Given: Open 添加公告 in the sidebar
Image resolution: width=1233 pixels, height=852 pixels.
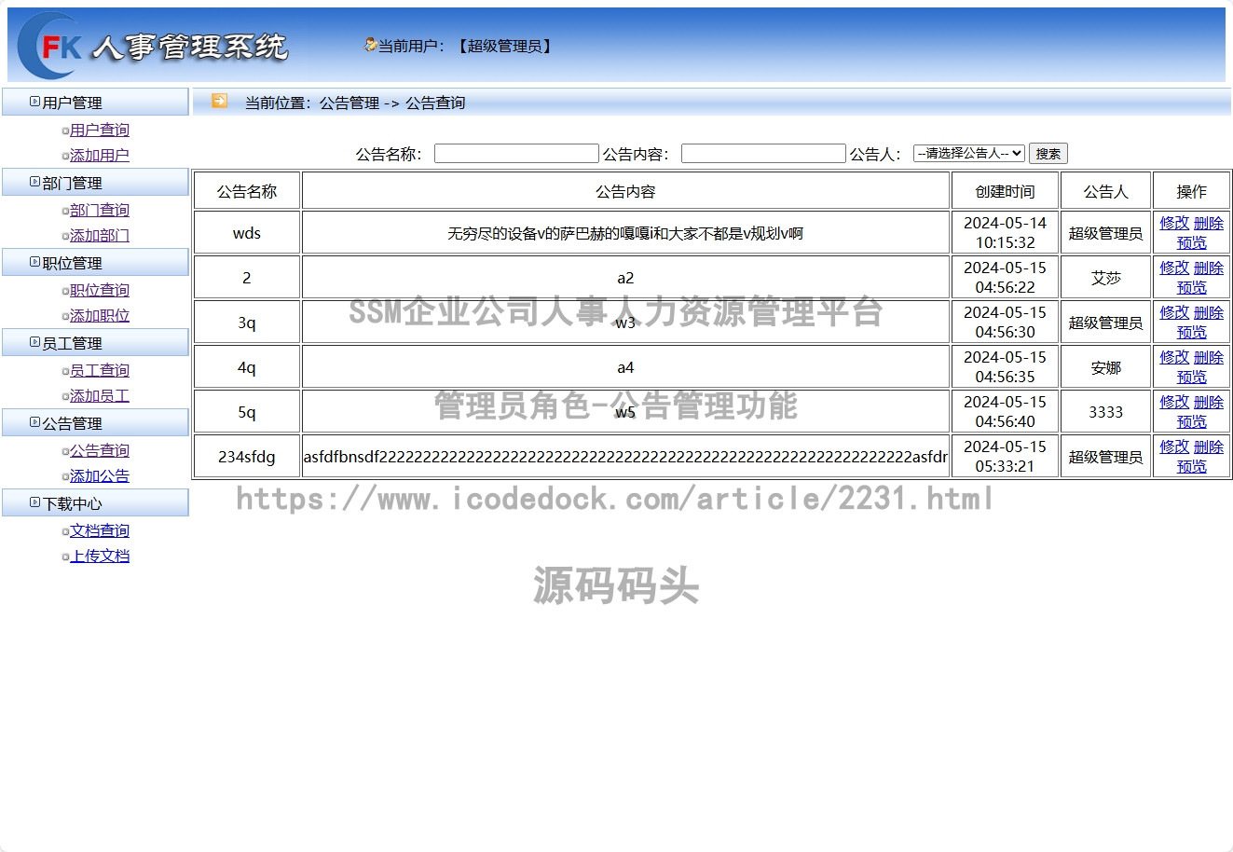Looking at the screenshot, I should pyautogui.click(x=100, y=475).
